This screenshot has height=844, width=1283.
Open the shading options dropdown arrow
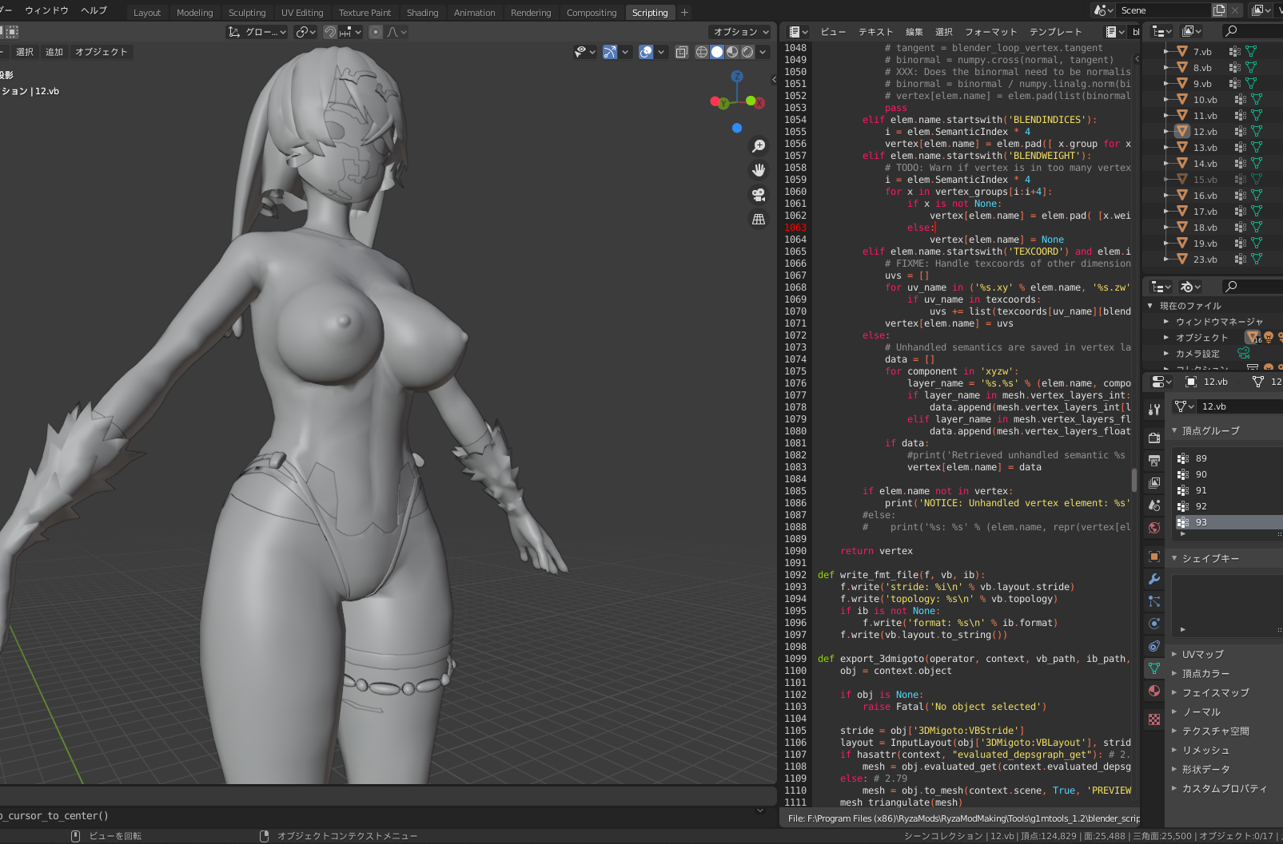point(763,52)
